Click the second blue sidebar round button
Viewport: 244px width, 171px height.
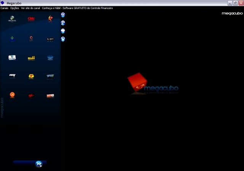(x=63, y=23)
